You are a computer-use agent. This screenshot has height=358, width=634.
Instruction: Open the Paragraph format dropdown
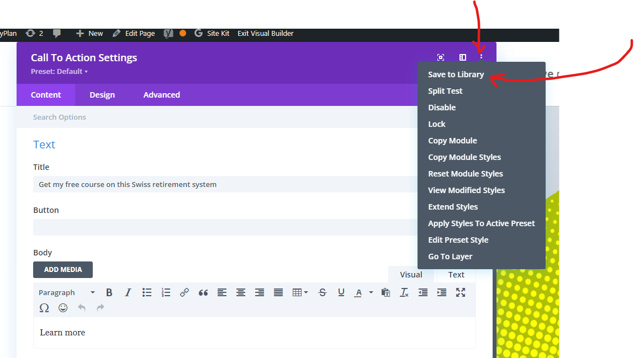click(x=66, y=292)
